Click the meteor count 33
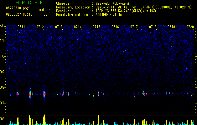The height and width of the screenshot is (125, 197). [x=45, y=14]
